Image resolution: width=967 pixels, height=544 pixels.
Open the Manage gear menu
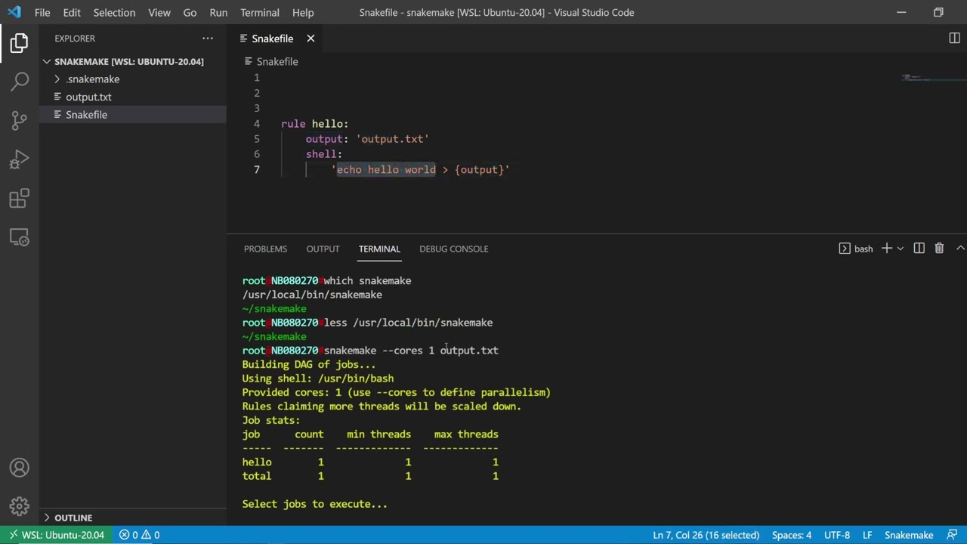(x=20, y=505)
